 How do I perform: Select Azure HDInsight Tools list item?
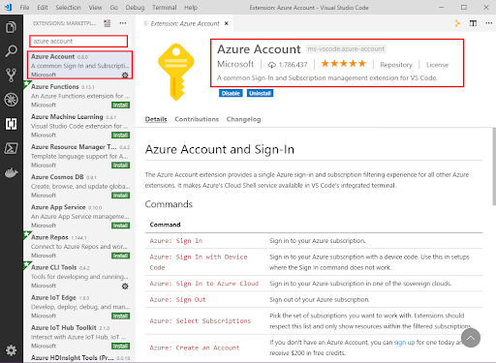[x=79, y=357]
